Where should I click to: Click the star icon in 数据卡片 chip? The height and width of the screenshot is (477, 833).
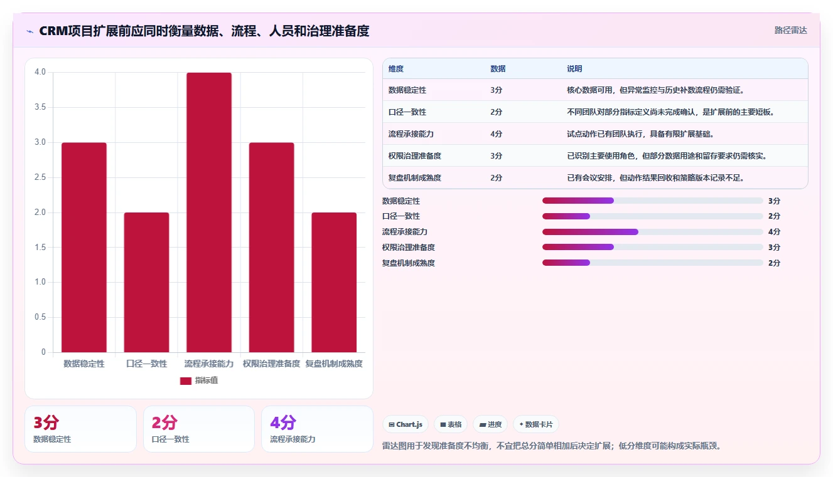[x=521, y=424]
